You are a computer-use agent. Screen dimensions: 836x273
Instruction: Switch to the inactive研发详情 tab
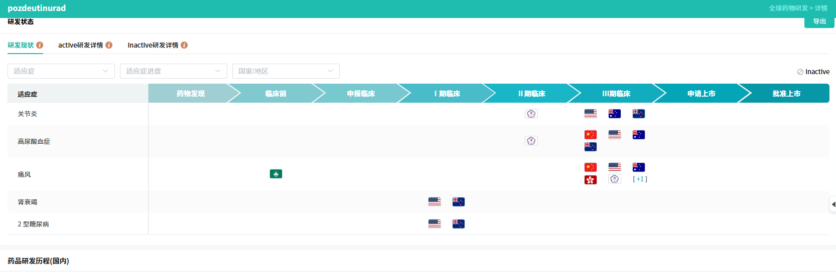153,45
